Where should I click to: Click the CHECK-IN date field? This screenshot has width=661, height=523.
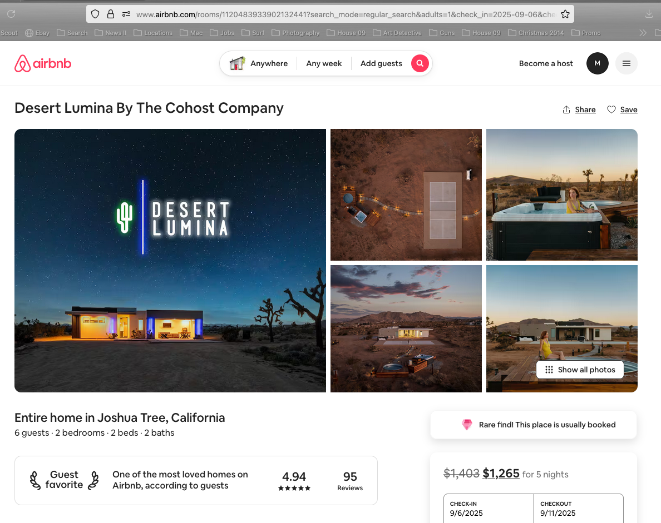click(x=488, y=509)
